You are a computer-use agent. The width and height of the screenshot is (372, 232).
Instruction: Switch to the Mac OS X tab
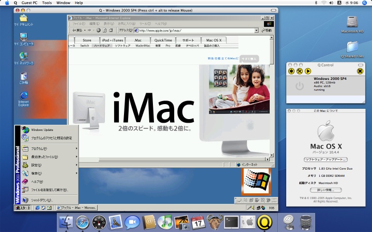click(214, 40)
